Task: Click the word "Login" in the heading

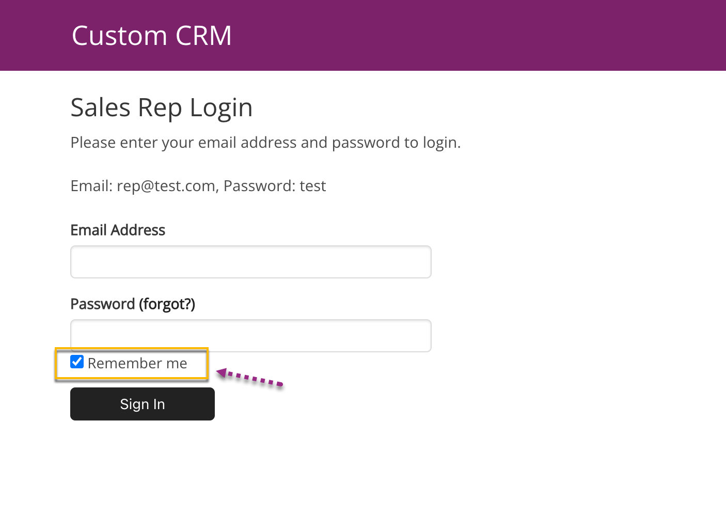Action: click(x=221, y=108)
